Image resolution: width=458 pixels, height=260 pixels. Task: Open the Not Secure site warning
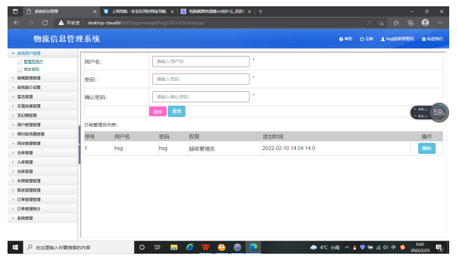click(69, 23)
